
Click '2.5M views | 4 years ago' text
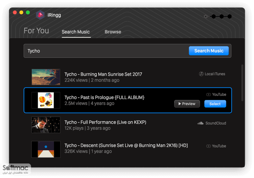point(89,104)
